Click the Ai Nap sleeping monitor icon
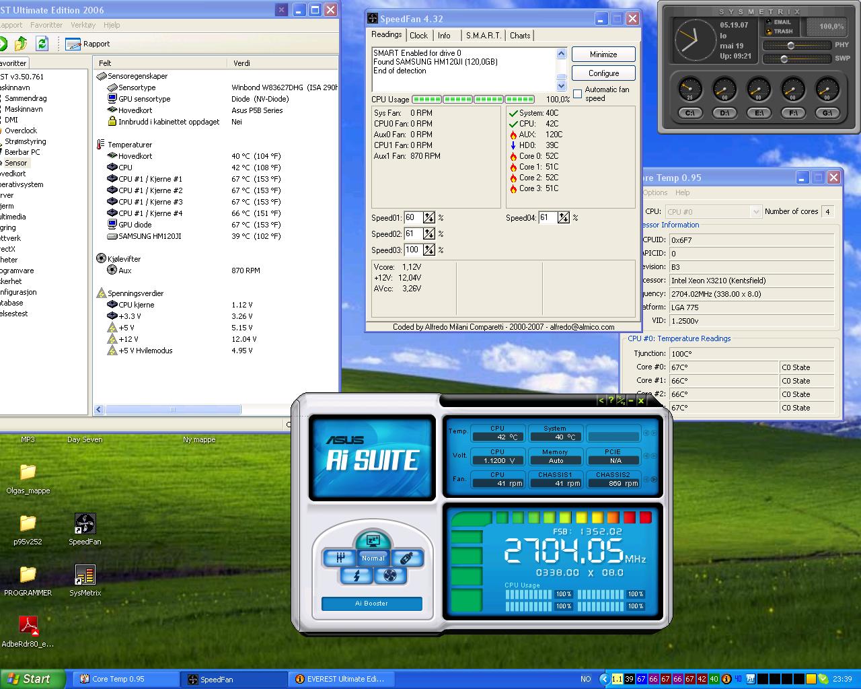The width and height of the screenshot is (861, 689). coord(373,540)
